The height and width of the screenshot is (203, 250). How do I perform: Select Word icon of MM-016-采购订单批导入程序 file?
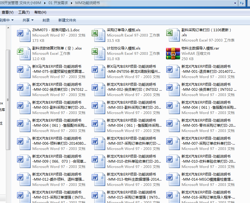pos(173,197)
